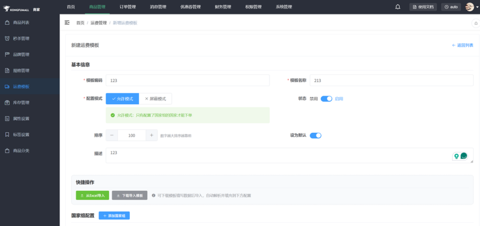Open the auto theme dropdown

tap(451, 7)
